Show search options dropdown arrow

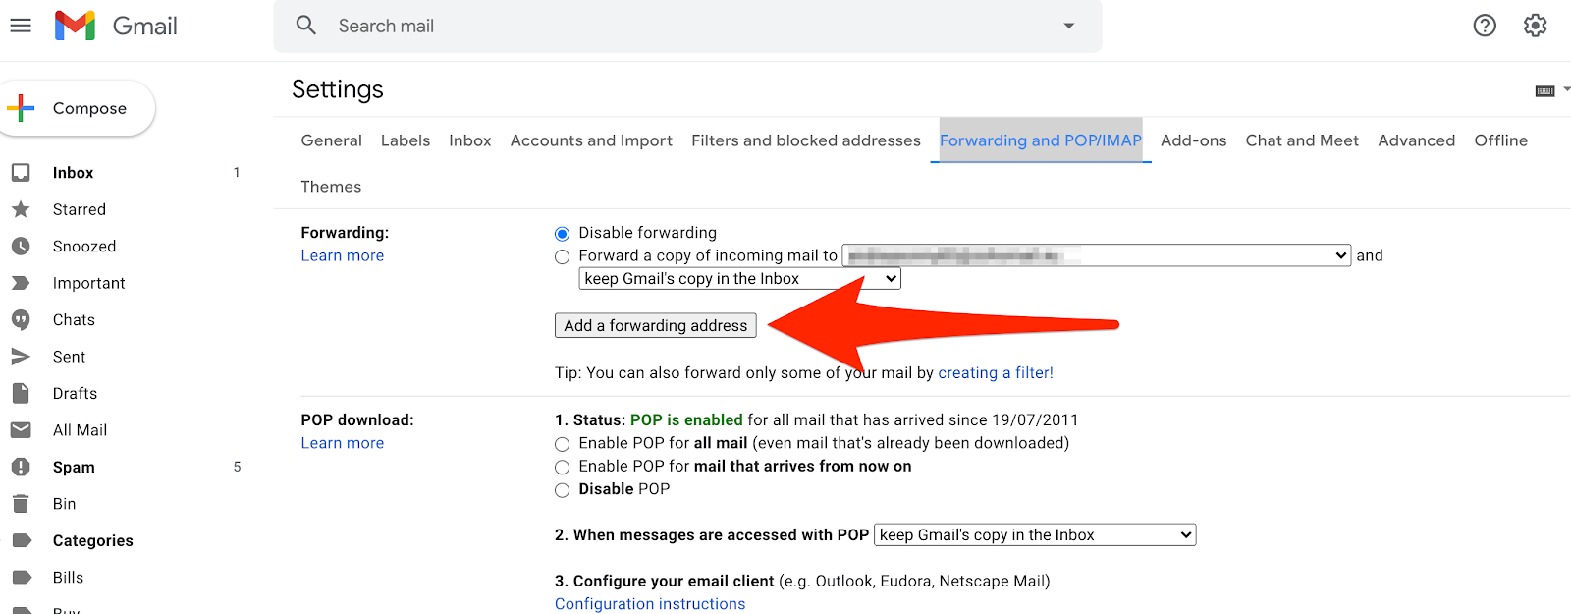coord(1068,26)
